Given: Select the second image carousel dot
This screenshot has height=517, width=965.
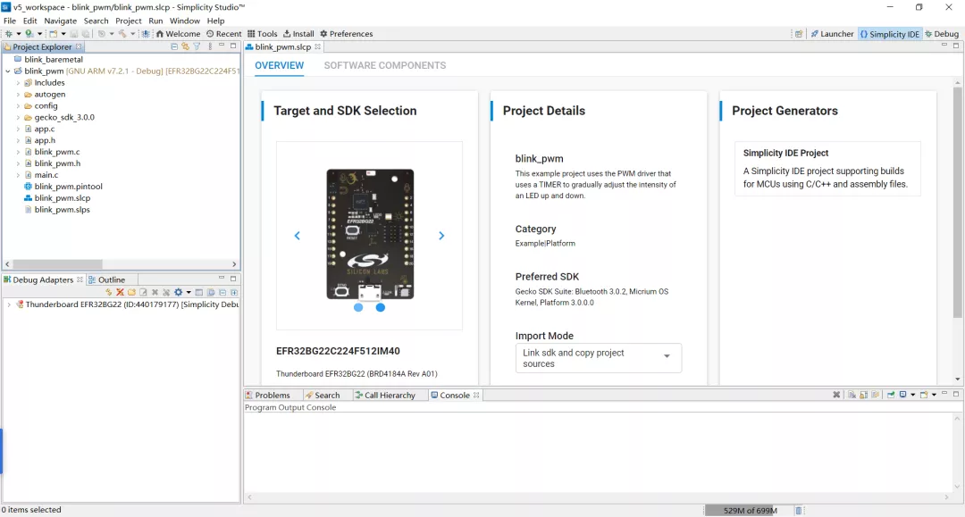Looking at the screenshot, I should coord(381,307).
